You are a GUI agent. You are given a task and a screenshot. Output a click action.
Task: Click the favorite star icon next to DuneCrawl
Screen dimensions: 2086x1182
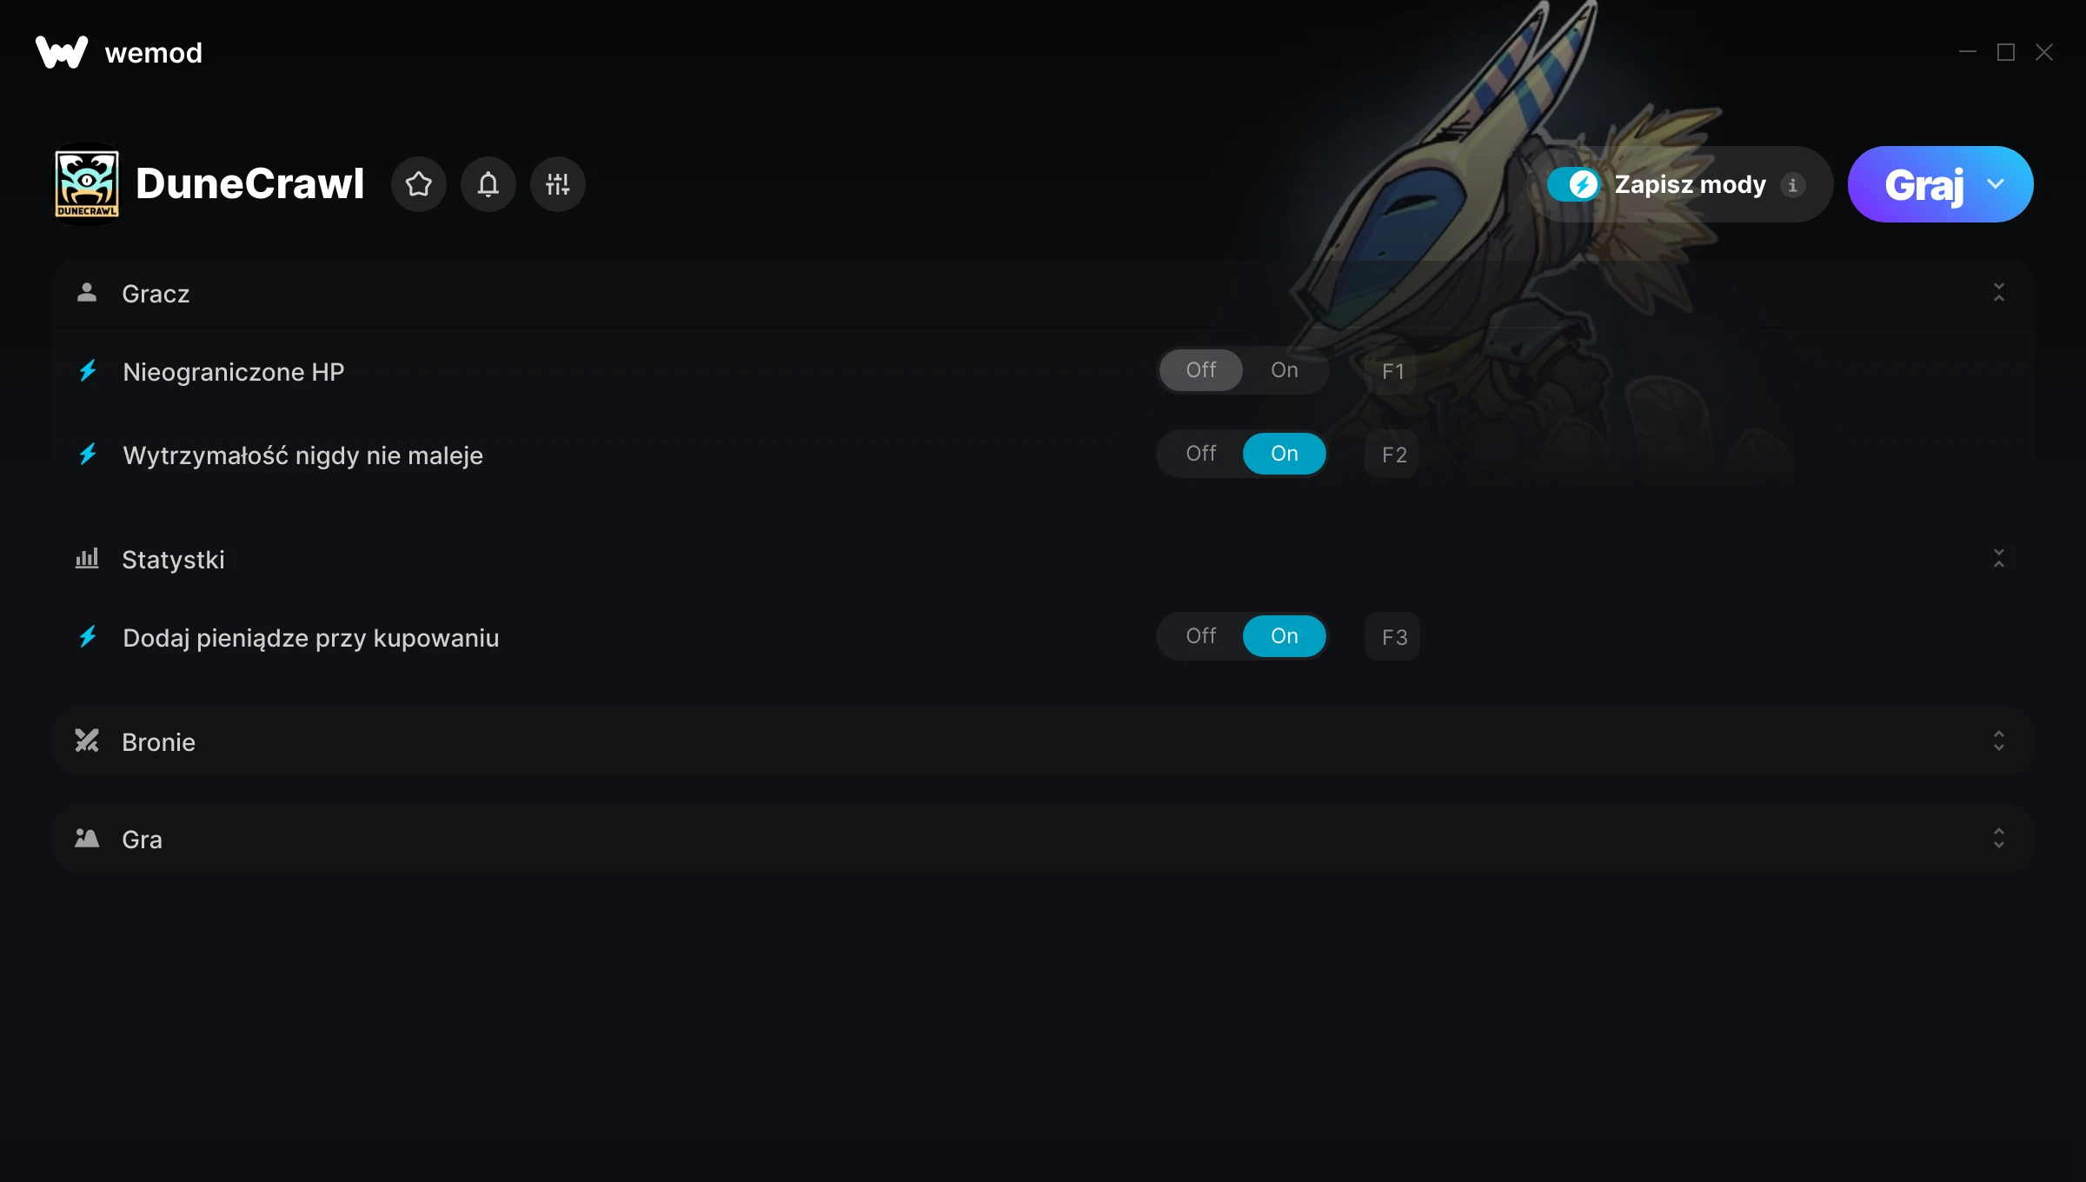[419, 184]
